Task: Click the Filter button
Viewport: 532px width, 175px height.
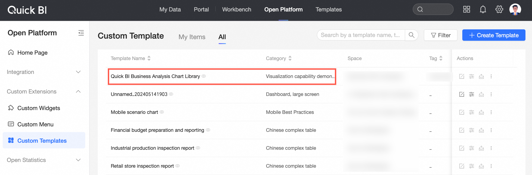Action: (x=441, y=35)
